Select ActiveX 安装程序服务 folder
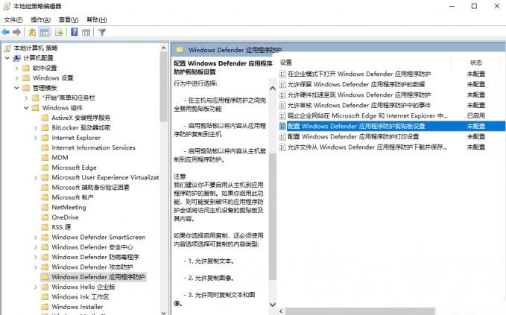This screenshot has height=315, width=506. click(81, 118)
